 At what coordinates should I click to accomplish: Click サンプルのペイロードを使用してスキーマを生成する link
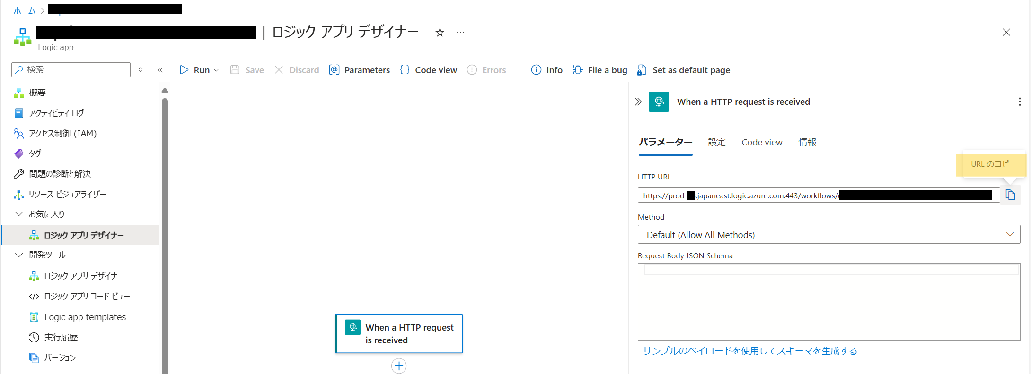(x=749, y=351)
